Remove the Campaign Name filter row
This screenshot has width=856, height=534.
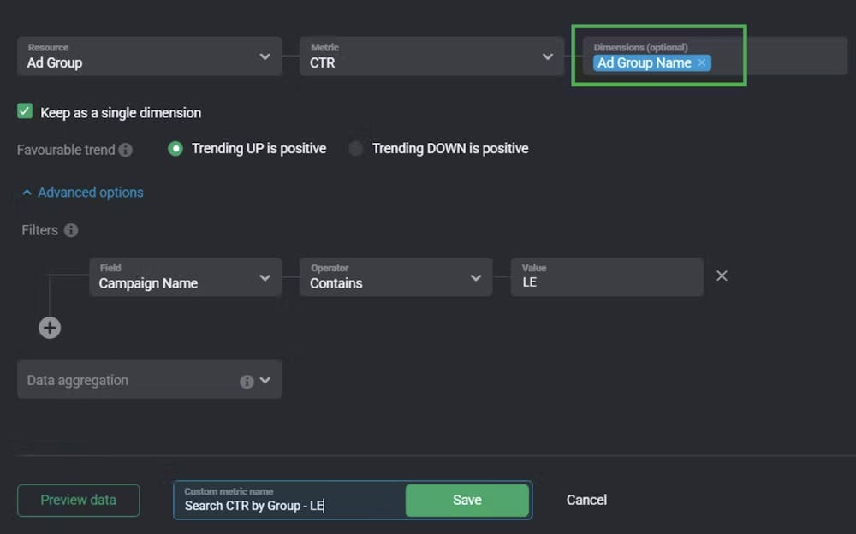[722, 276]
